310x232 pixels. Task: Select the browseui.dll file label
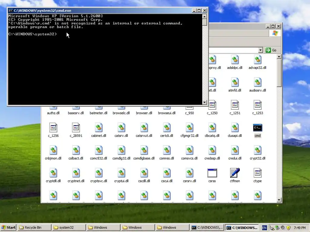pos(167,113)
